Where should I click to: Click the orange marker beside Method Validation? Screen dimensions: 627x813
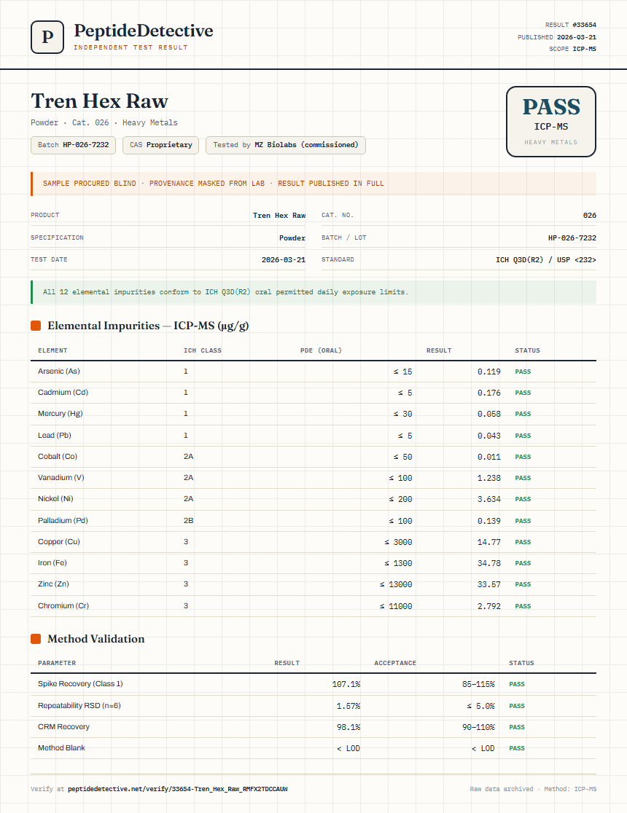point(36,639)
